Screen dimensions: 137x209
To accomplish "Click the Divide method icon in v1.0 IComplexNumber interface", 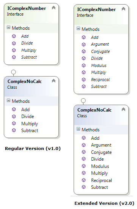I will pos(14,43).
